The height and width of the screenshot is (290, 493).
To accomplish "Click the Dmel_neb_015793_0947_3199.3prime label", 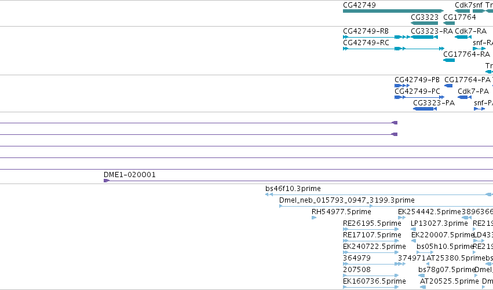I will [347, 200].
